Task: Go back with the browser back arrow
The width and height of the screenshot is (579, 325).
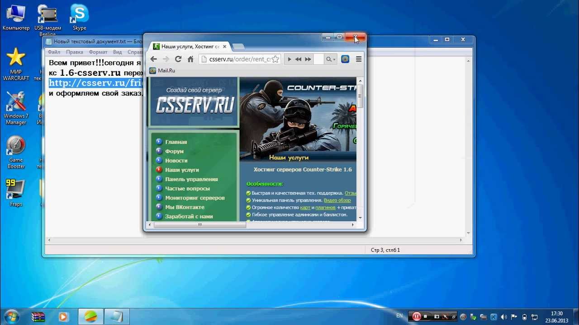Action: (154, 59)
